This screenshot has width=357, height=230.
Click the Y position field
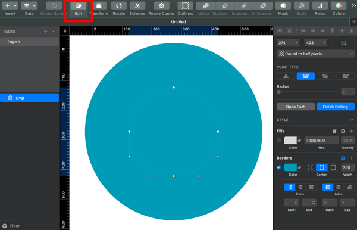pos(315,43)
